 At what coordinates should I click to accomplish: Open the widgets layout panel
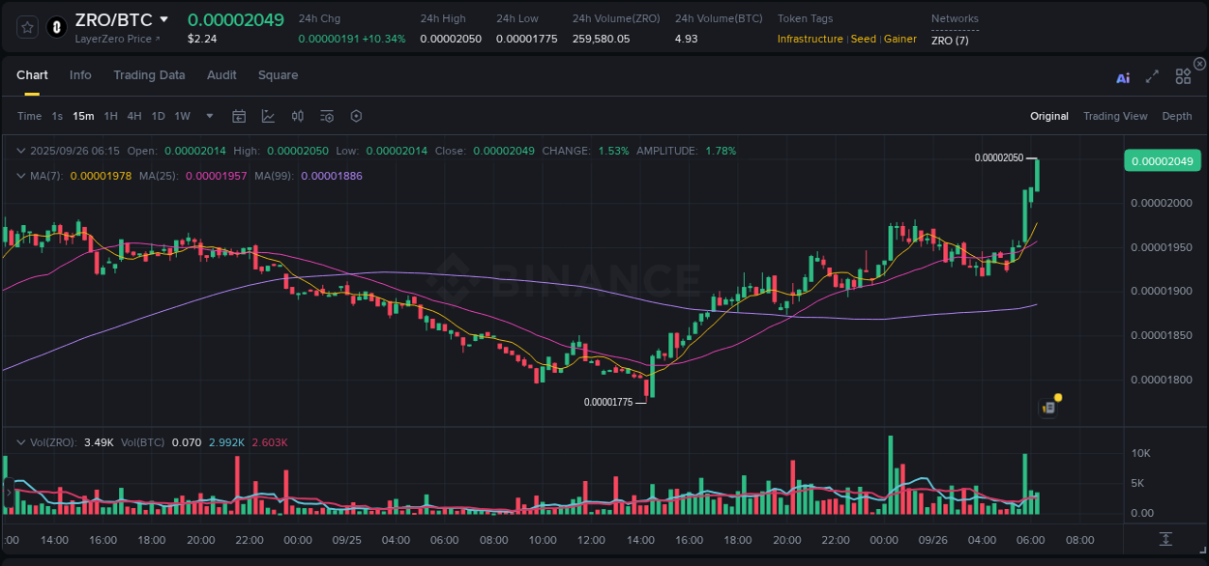1183,76
